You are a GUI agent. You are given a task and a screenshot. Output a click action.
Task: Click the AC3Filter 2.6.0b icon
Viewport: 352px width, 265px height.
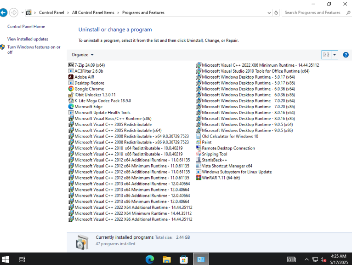71,71
